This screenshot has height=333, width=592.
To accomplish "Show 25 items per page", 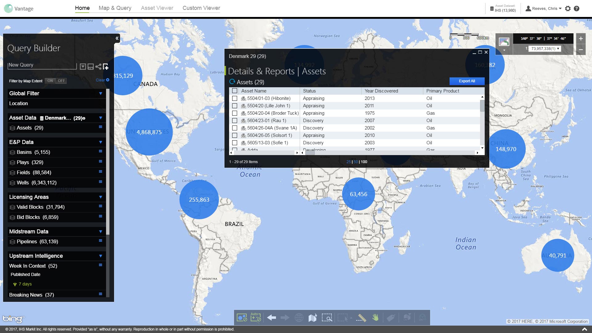I will click(348, 162).
